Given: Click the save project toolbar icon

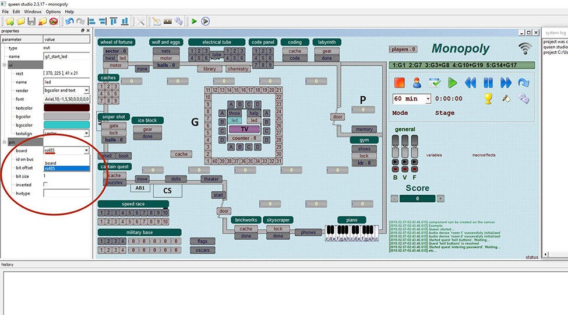Looking at the screenshot, I should pos(31,22).
